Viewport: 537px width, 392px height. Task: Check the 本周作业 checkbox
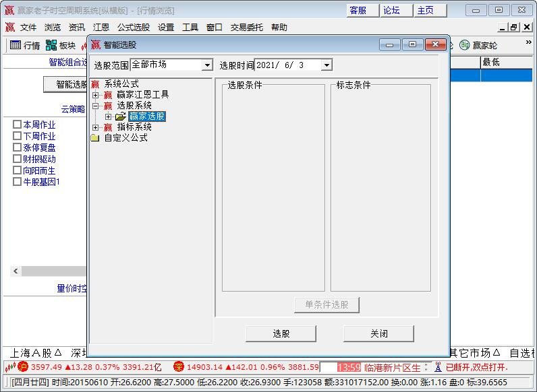17,124
